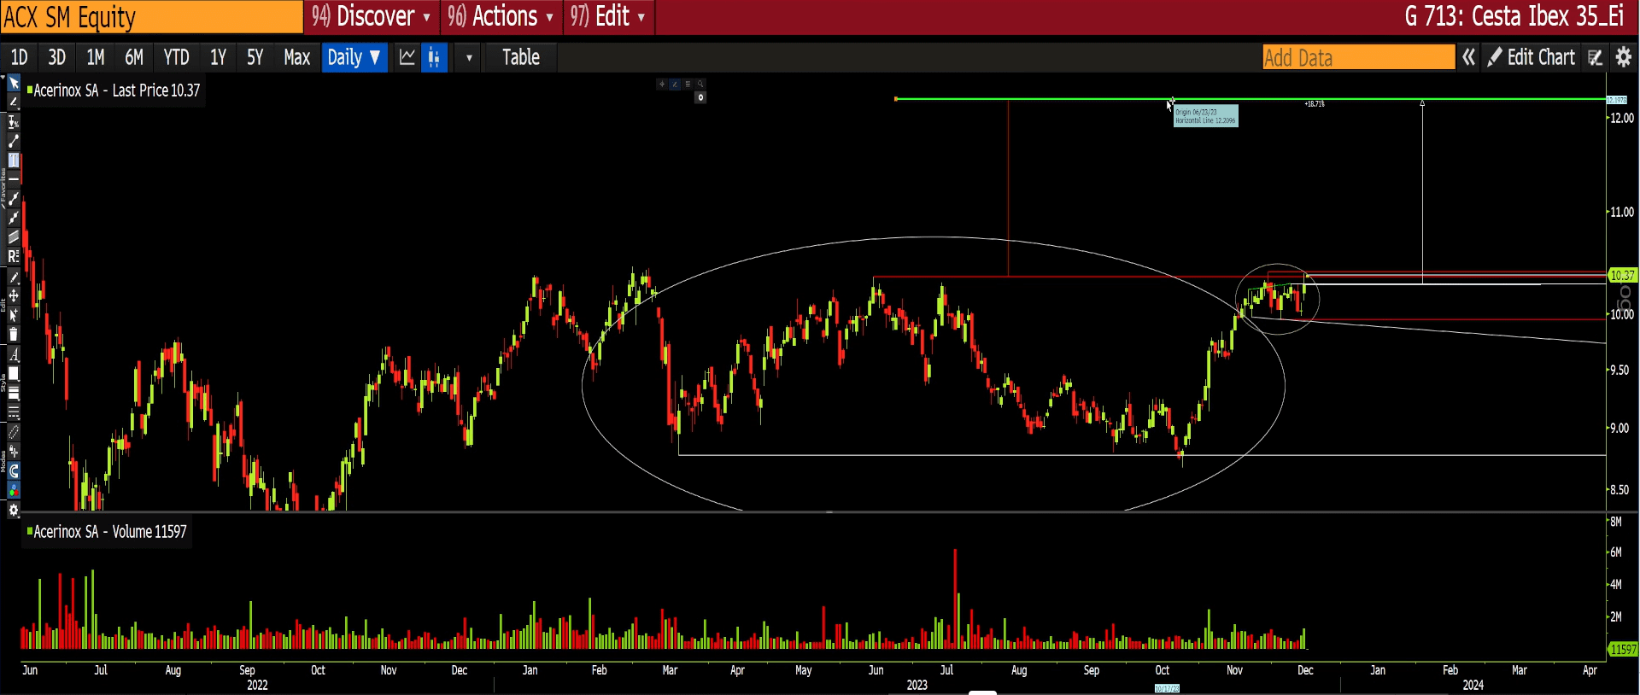Screen dimensions: 1640x695
Task: Expand the chart type options arrow
Action: (468, 57)
